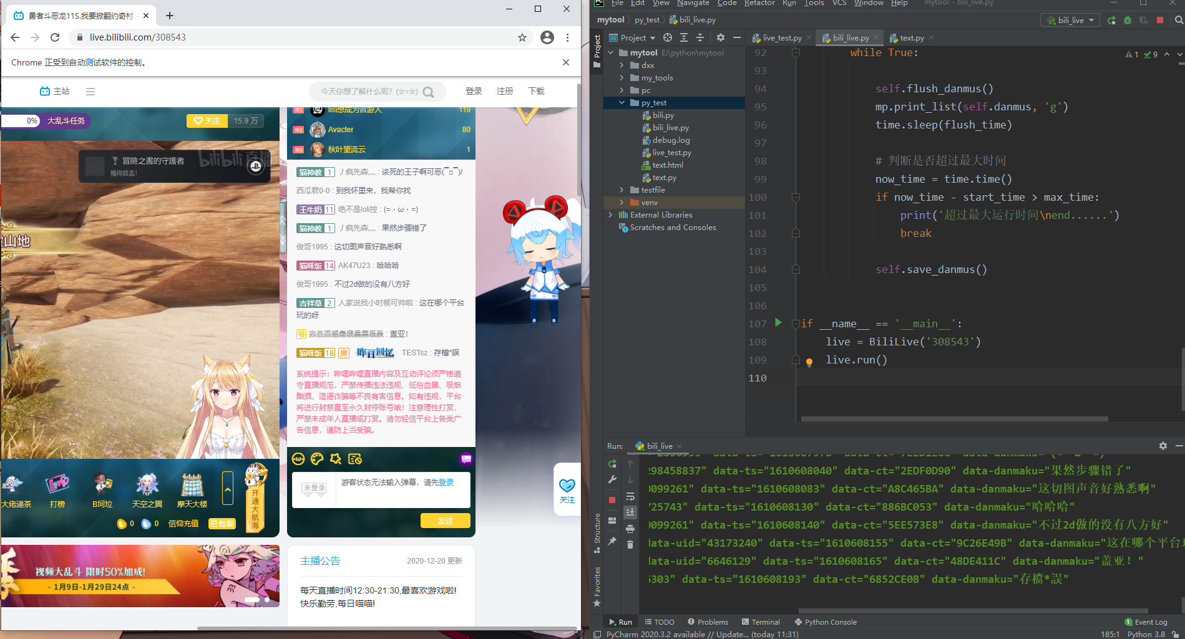This screenshot has width=1185, height=639.
Task: Stop the running process in PyCharm's top toolbar
Action: pos(1160,20)
